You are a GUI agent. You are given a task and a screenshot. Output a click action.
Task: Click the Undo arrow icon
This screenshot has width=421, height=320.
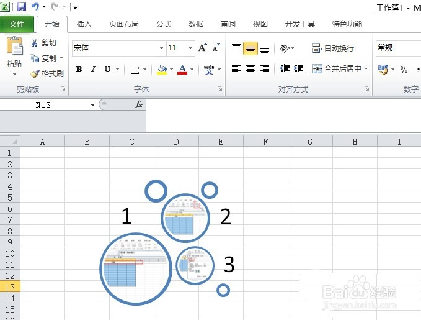point(35,6)
